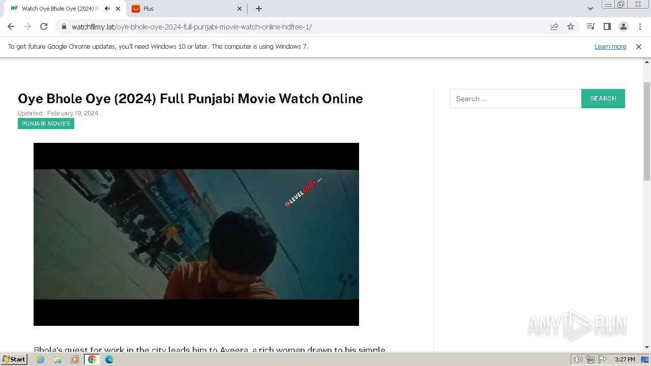Dismiss the Chrome update notification bar

639,46
